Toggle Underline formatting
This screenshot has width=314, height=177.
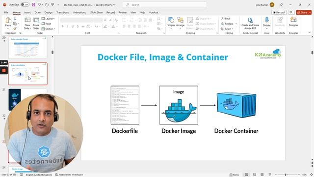pos(73,26)
